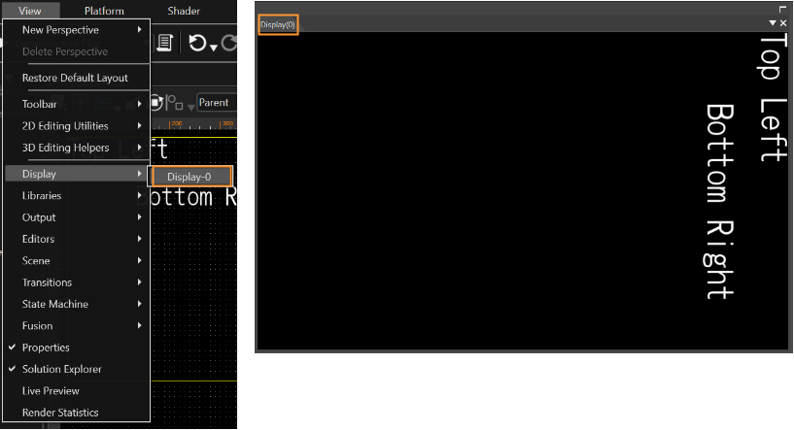Open Toolbar submenu
Image resolution: width=794 pixels, height=430 pixels.
77,104
